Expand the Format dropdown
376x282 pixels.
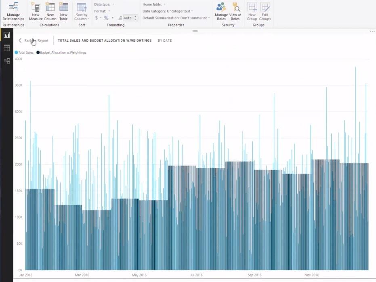102,11
